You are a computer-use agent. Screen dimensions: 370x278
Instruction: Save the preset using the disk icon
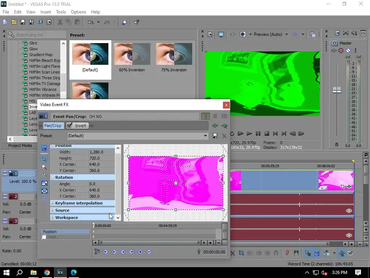(215, 136)
